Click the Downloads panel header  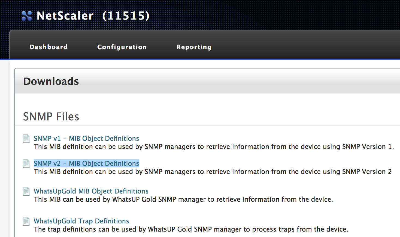(51, 81)
